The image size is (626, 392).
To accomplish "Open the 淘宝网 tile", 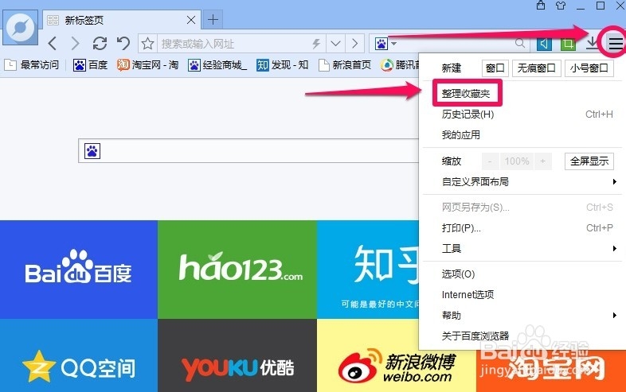I will pyautogui.click(x=551, y=371).
